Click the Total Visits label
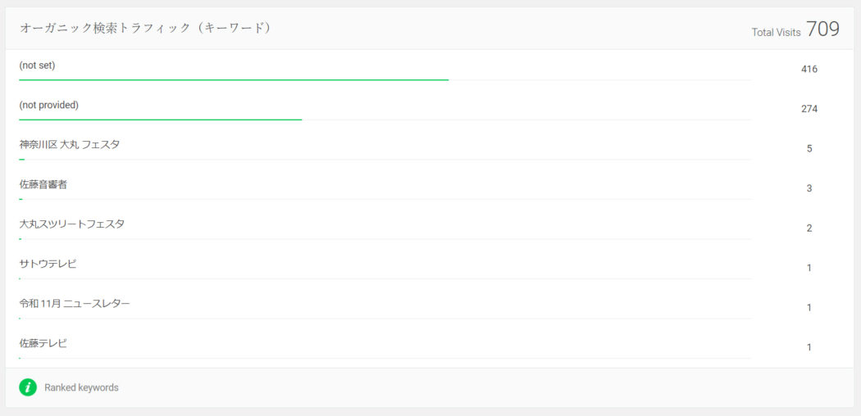Image resolution: width=861 pixels, height=416 pixels. point(776,33)
